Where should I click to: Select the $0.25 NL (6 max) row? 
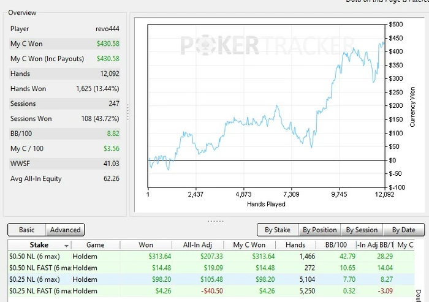click(x=211, y=279)
